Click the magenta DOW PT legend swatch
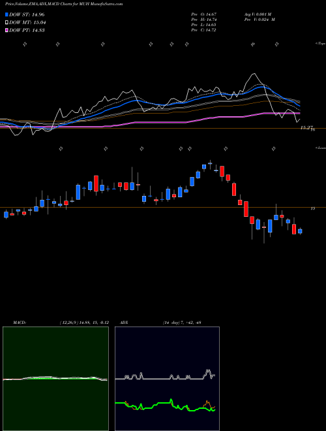Screen dimensions: 326x431 click(7, 30)
